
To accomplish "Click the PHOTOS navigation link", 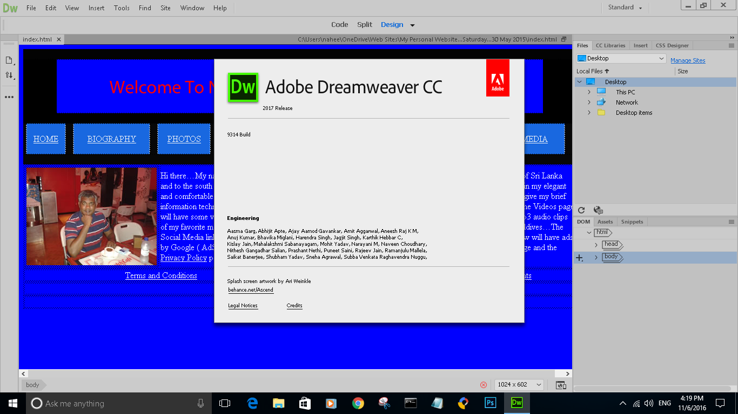I will click(184, 139).
